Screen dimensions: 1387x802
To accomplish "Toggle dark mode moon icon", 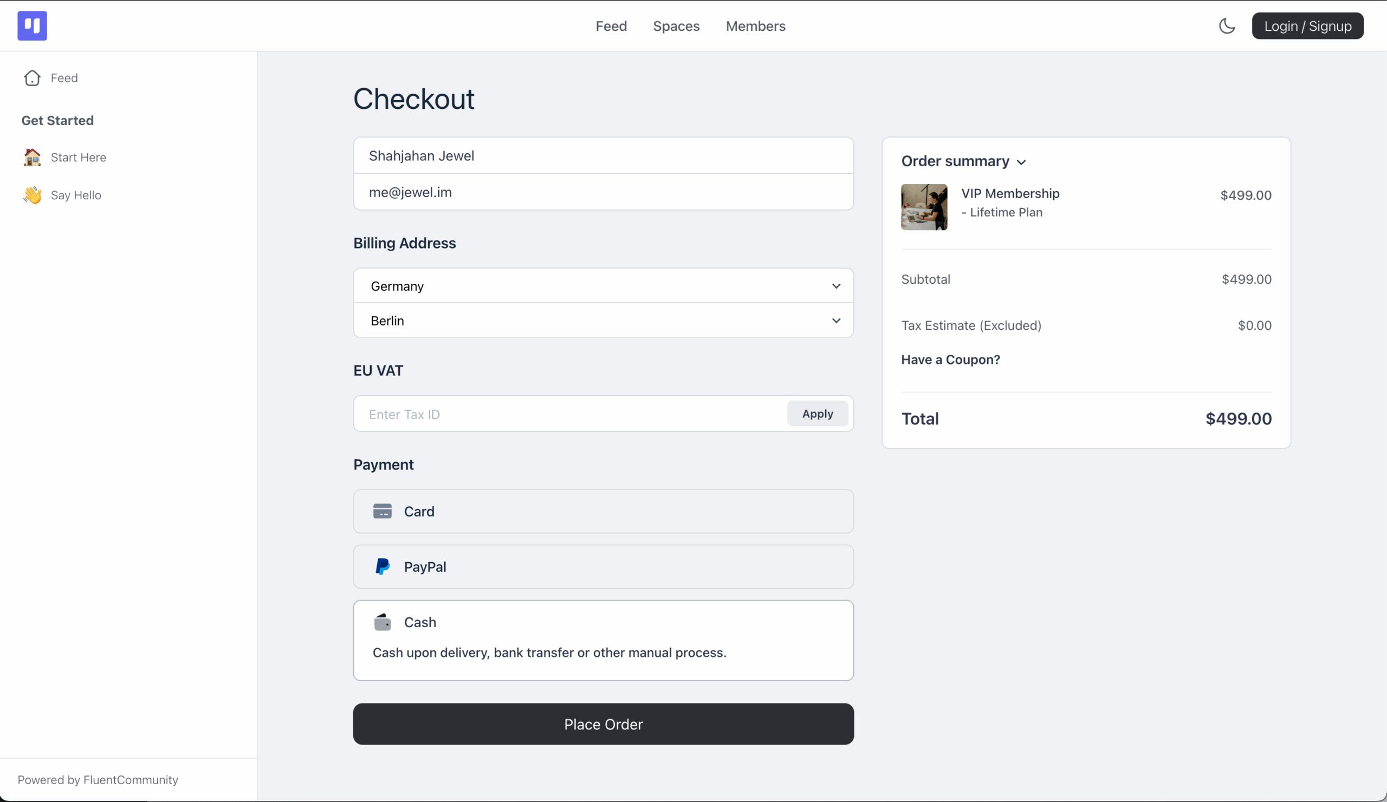I will (x=1227, y=26).
